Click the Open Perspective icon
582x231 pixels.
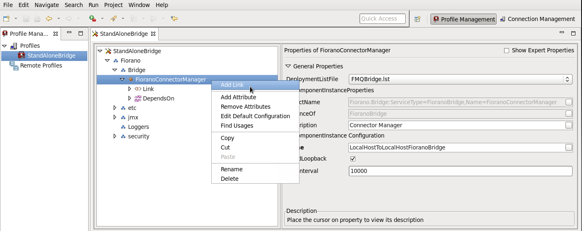[x=418, y=19]
